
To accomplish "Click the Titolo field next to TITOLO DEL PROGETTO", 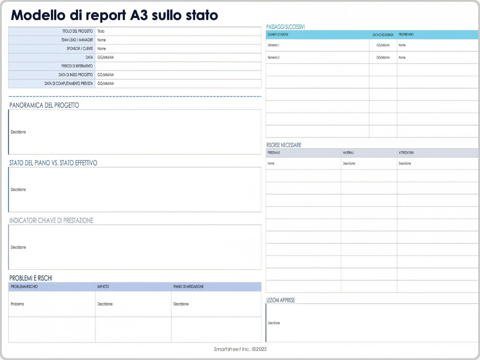I will click(175, 31).
